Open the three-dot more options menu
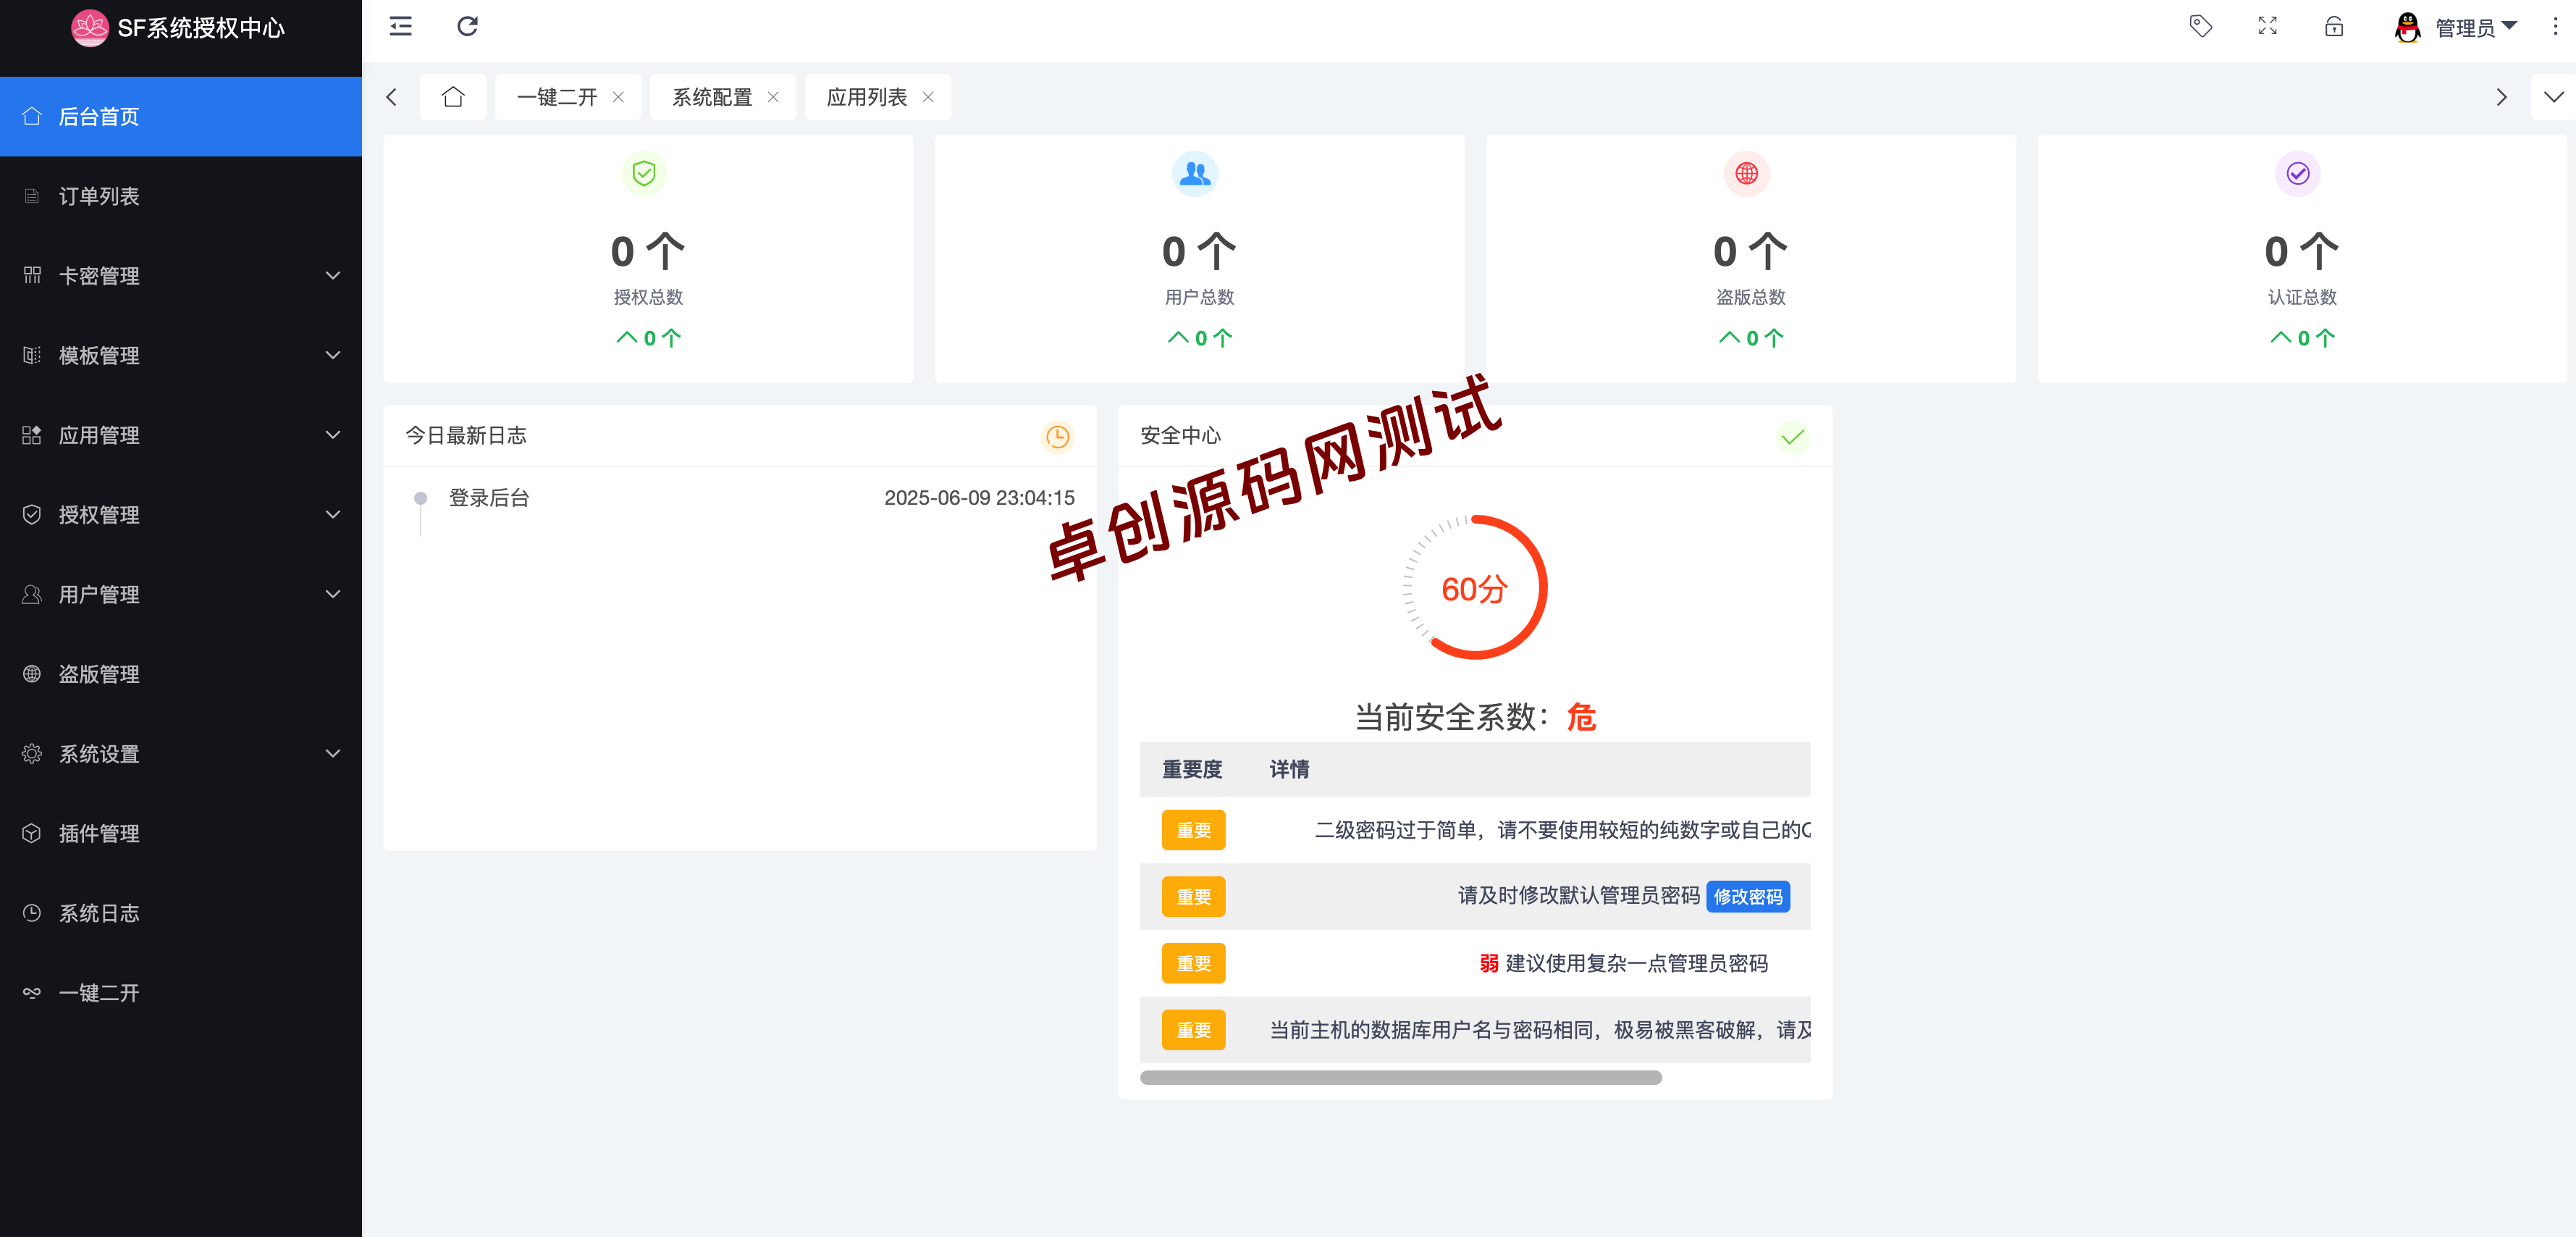Image resolution: width=2576 pixels, height=1237 pixels. point(2555,26)
